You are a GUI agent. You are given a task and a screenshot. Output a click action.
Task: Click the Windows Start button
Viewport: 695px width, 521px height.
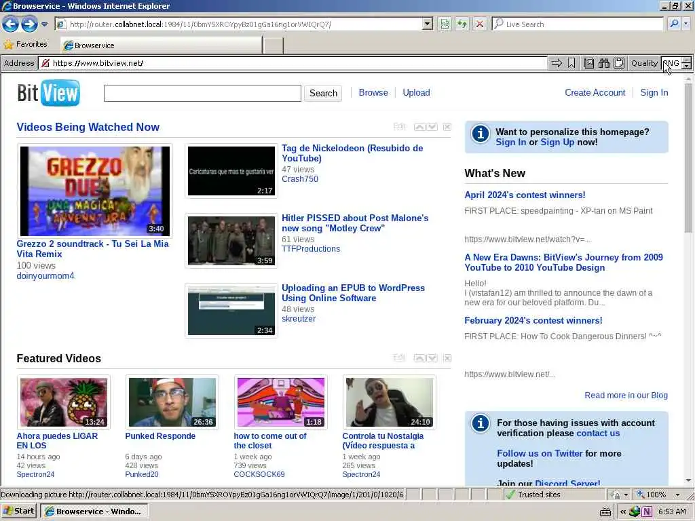18,512
